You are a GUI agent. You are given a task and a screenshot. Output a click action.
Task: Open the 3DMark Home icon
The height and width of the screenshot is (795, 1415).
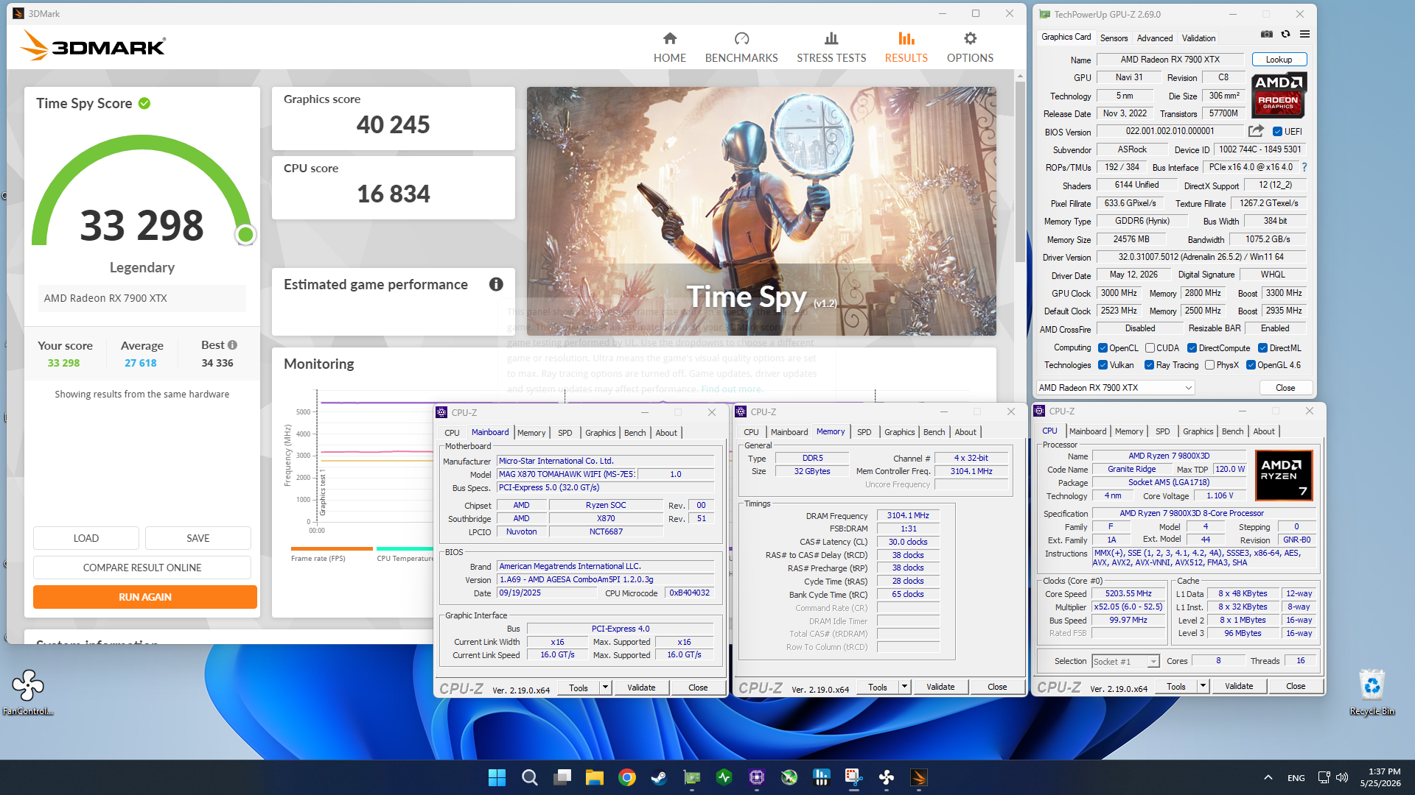[669, 38]
